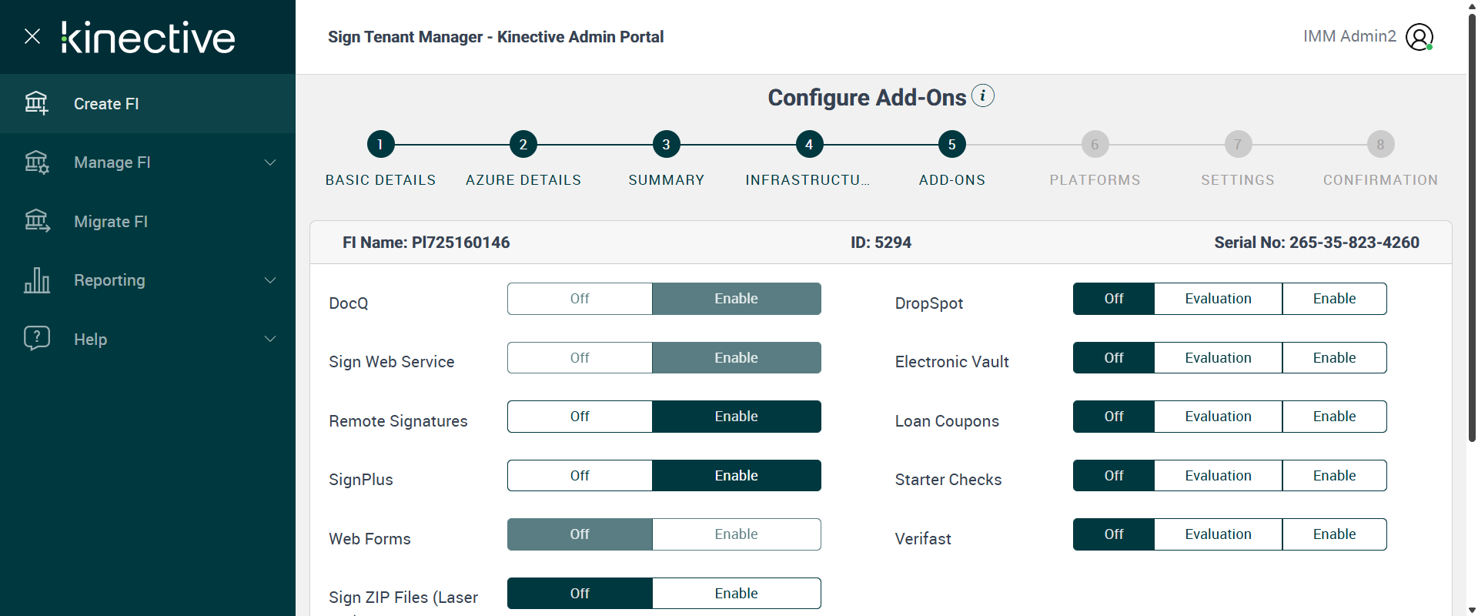
Task: Click the Migrate FI arrow-bank icon
Action: tap(36, 221)
